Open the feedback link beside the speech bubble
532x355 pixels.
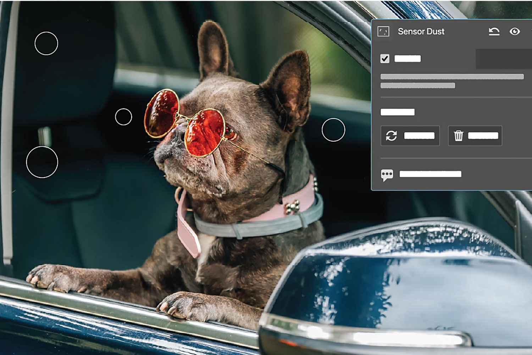coord(430,174)
